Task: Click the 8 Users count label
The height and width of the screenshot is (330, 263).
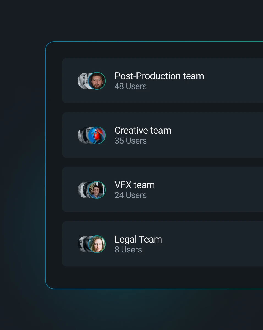Action: pos(128,250)
